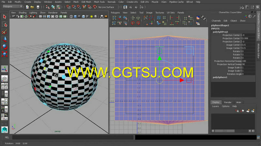Toggle Make Live magnet icon
The width and height of the screenshot is (261, 146).
point(95,7)
